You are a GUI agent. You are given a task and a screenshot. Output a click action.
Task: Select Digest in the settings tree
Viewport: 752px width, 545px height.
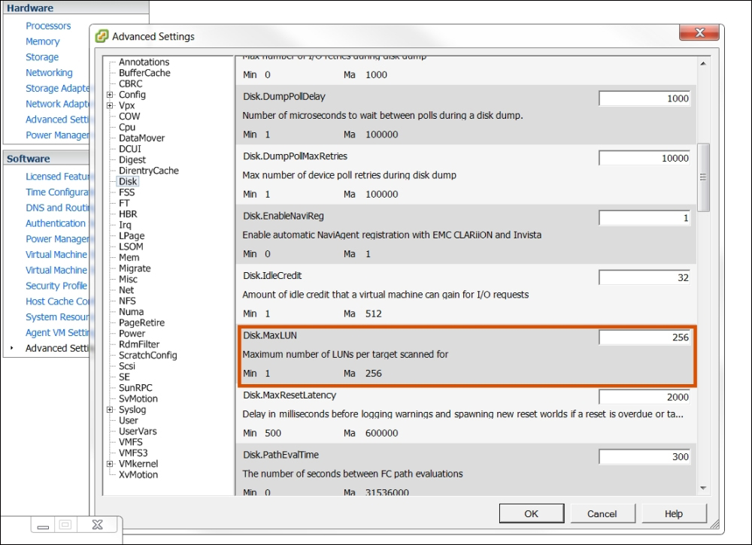132,160
